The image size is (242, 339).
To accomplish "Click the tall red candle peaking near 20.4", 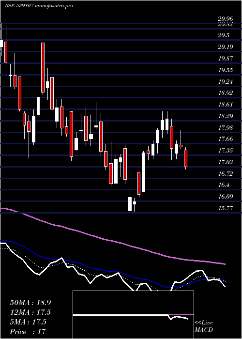I will click(x=43, y=67).
